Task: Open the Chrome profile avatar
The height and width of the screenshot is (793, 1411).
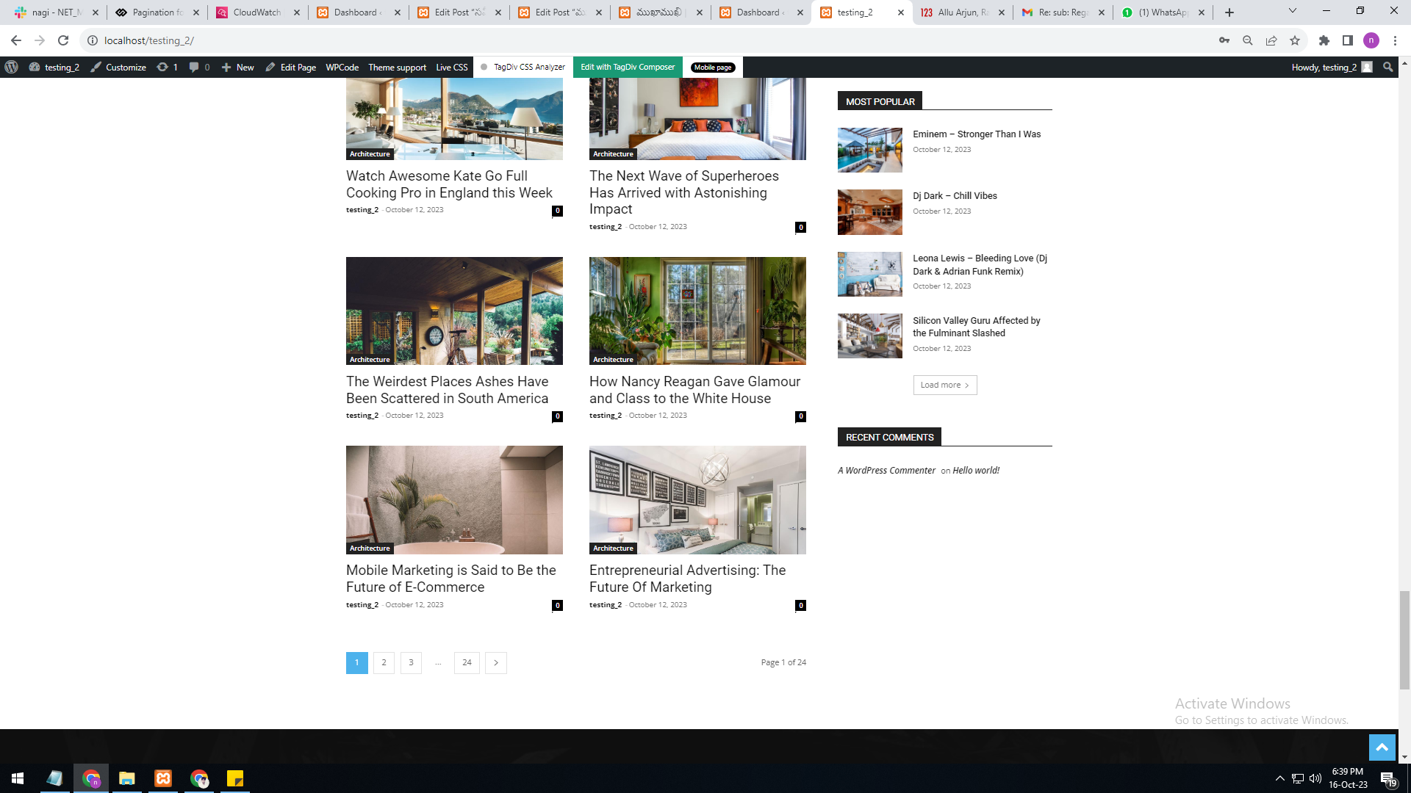Action: pyautogui.click(x=1371, y=40)
